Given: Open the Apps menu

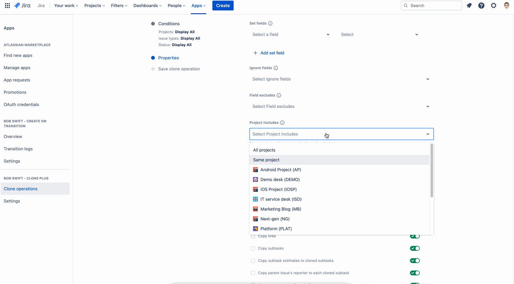Looking at the screenshot, I should (x=199, y=6).
